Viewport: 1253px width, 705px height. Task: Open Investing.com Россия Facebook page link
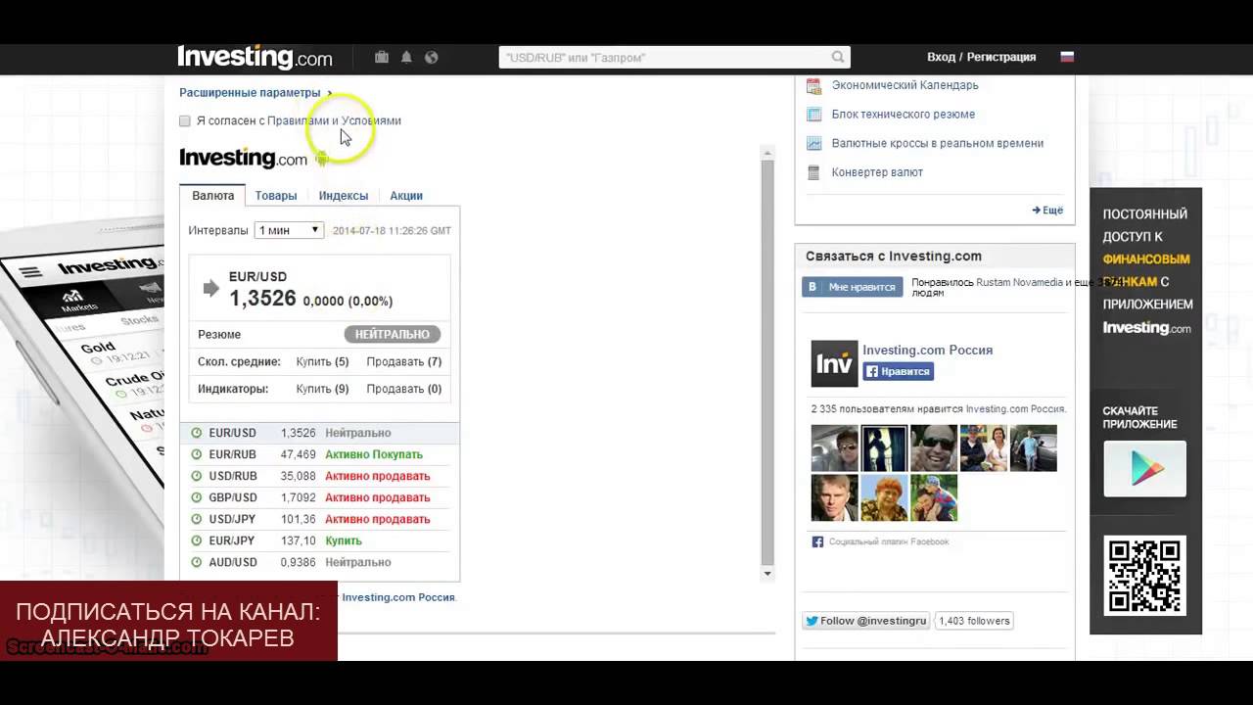click(927, 350)
